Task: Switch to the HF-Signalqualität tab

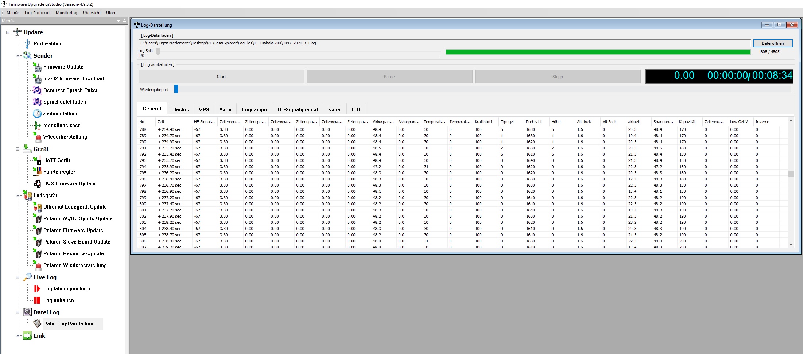Action: click(297, 109)
